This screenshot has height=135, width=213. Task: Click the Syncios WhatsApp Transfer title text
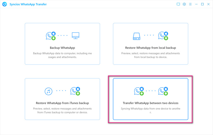pos(28,4)
